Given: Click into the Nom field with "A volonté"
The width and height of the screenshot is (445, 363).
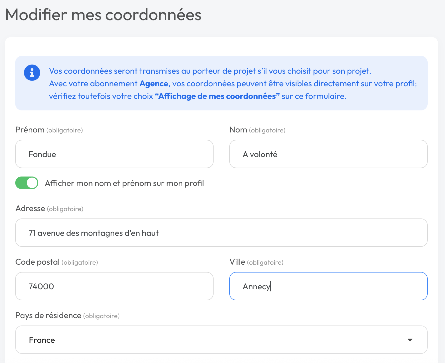Looking at the screenshot, I should point(328,154).
